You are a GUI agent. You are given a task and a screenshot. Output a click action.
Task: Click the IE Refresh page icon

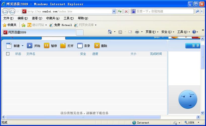120,11
